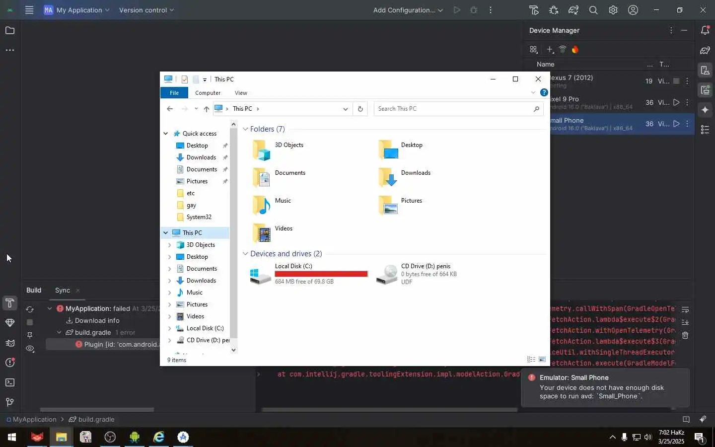Viewport: 715px width, 447px height.
Task: Open the user account profile icon
Action: click(633, 10)
